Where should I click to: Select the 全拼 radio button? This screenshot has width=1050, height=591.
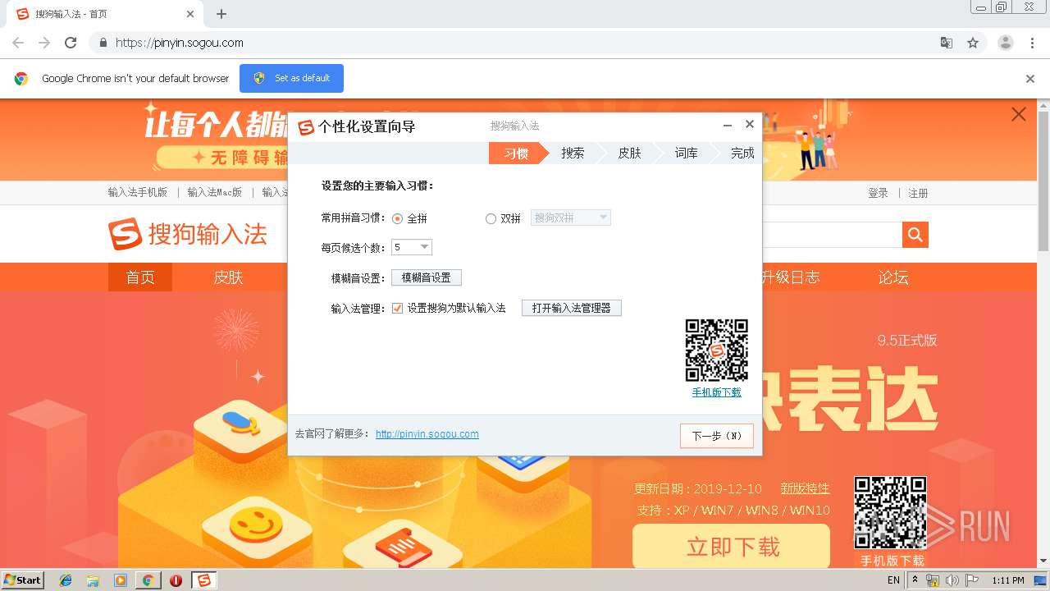point(398,218)
